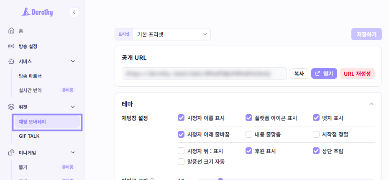Collapse the 위젯 menu chevron
The width and height of the screenshot is (389, 180).
pos(73,107)
